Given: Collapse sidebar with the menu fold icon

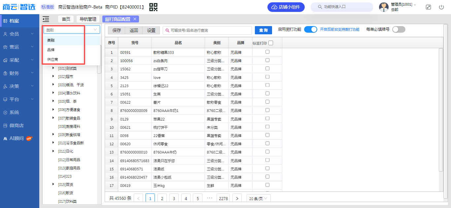Looking at the screenshot, I should 46,19.
